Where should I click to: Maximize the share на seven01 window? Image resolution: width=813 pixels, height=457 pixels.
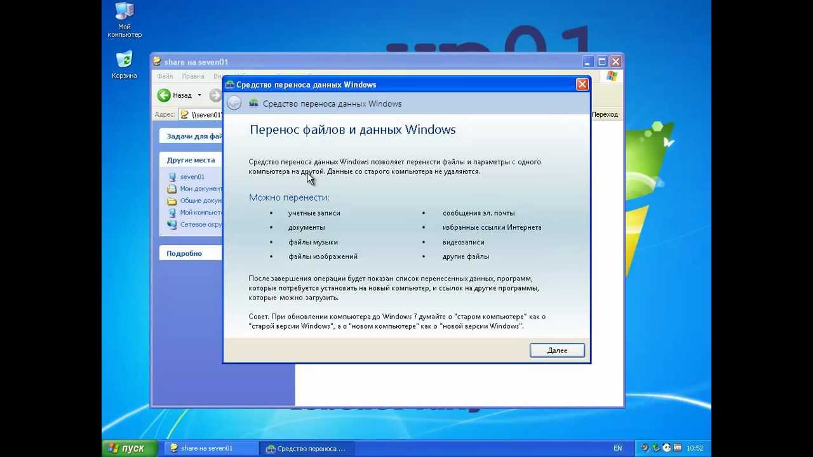click(x=601, y=62)
